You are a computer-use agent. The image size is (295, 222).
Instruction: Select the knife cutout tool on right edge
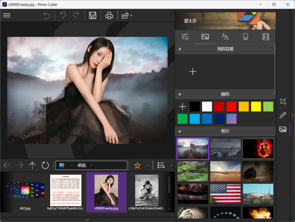coord(283,115)
